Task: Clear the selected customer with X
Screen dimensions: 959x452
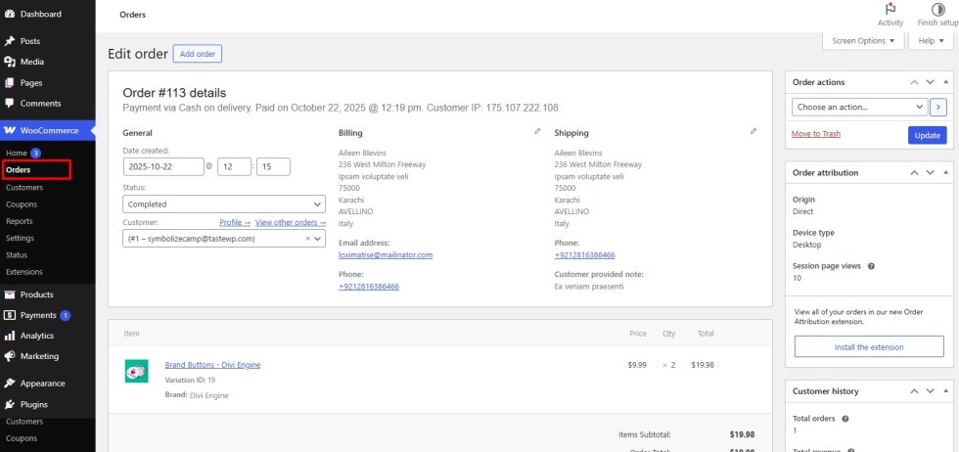Action: pyautogui.click(x=307, y=238)
